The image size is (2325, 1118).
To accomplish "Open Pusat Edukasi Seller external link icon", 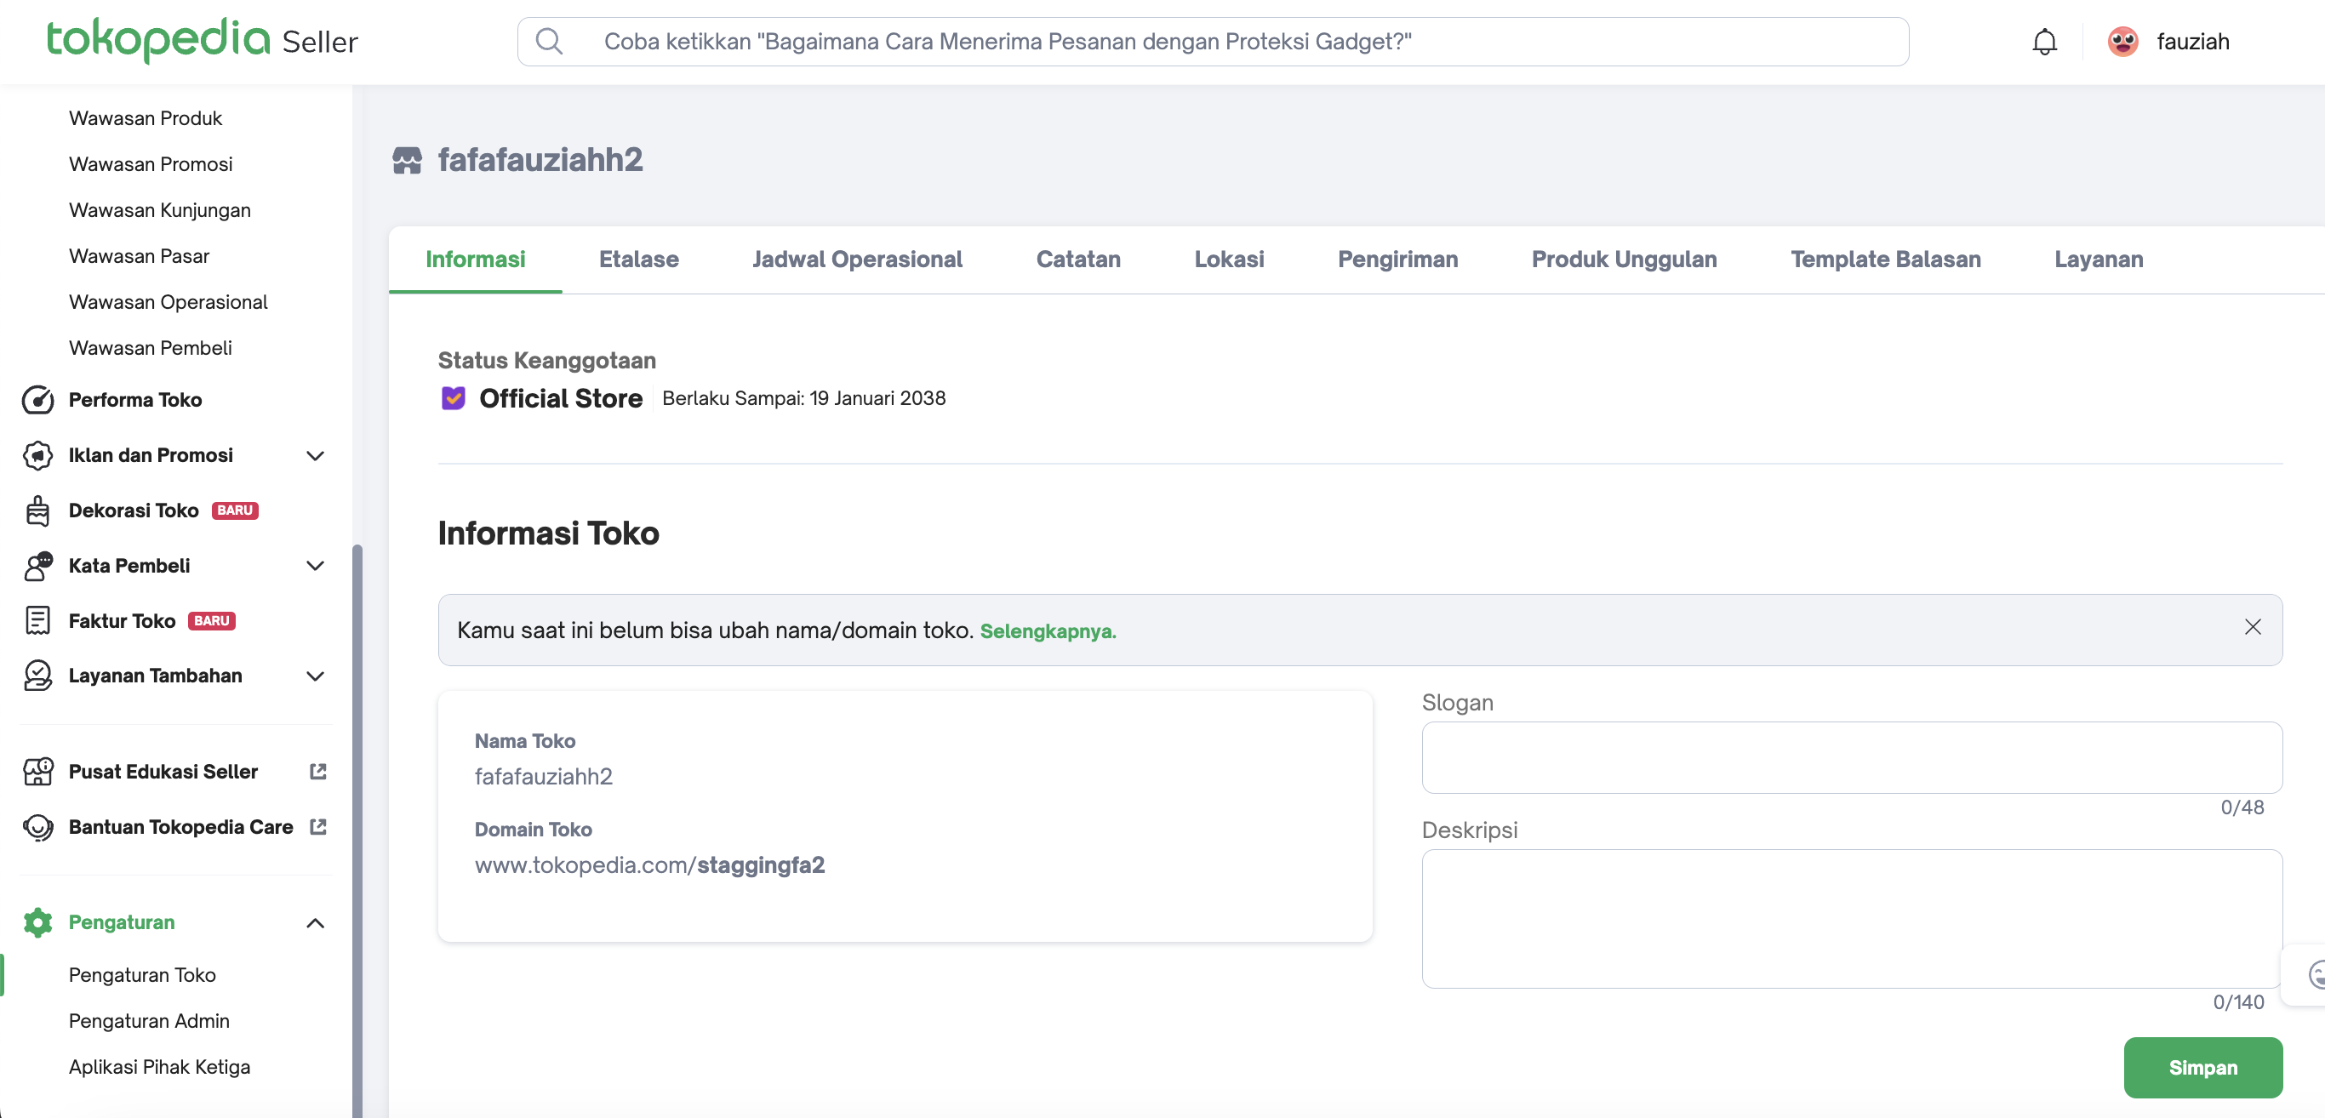I will pyautogui.click(x=317, y=772).
